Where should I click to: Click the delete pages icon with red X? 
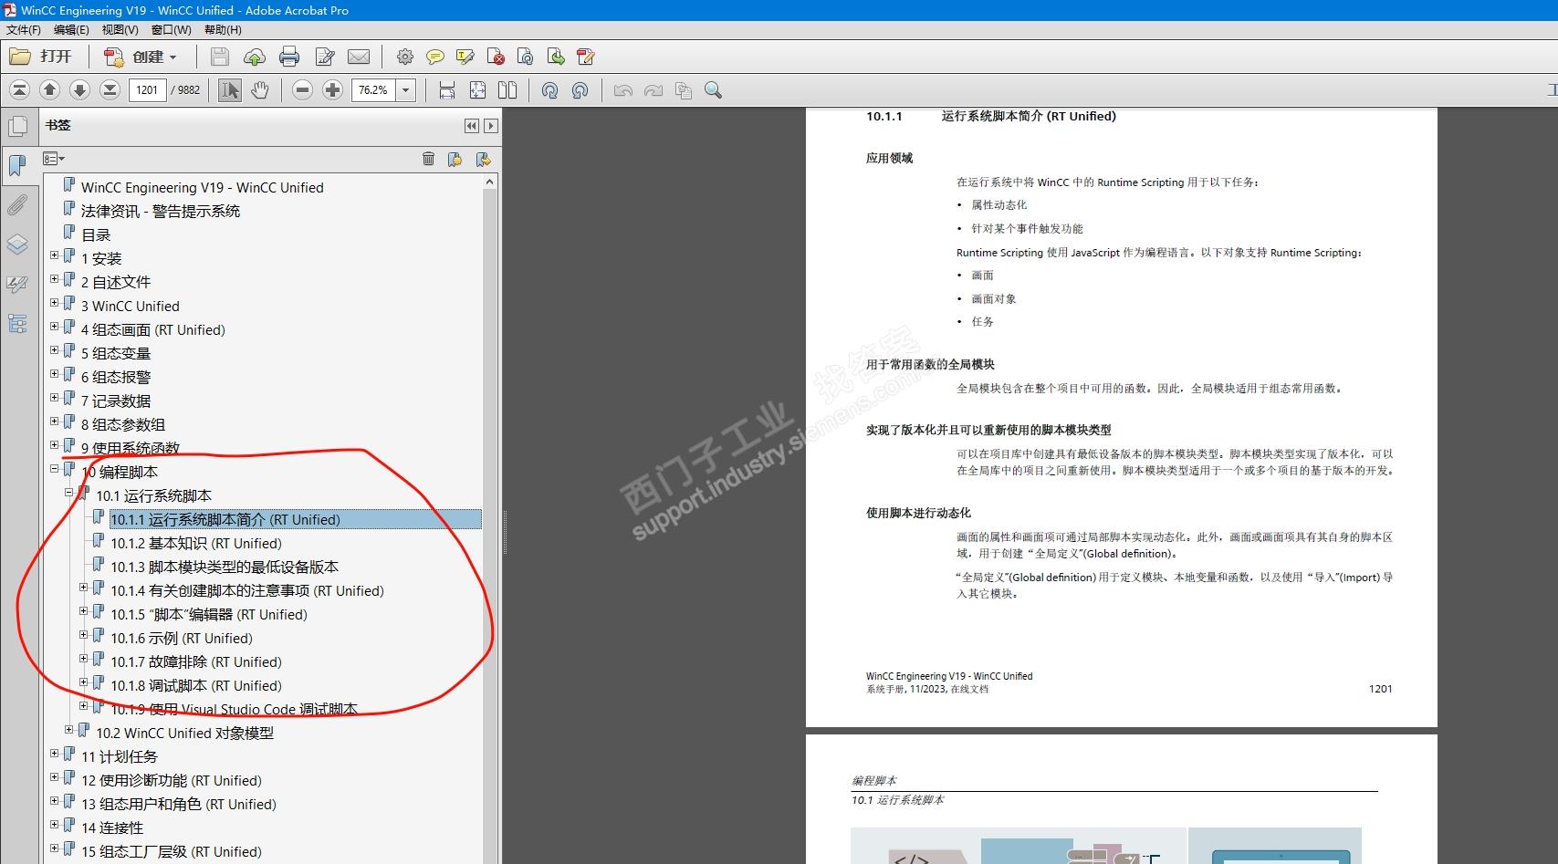496,57
